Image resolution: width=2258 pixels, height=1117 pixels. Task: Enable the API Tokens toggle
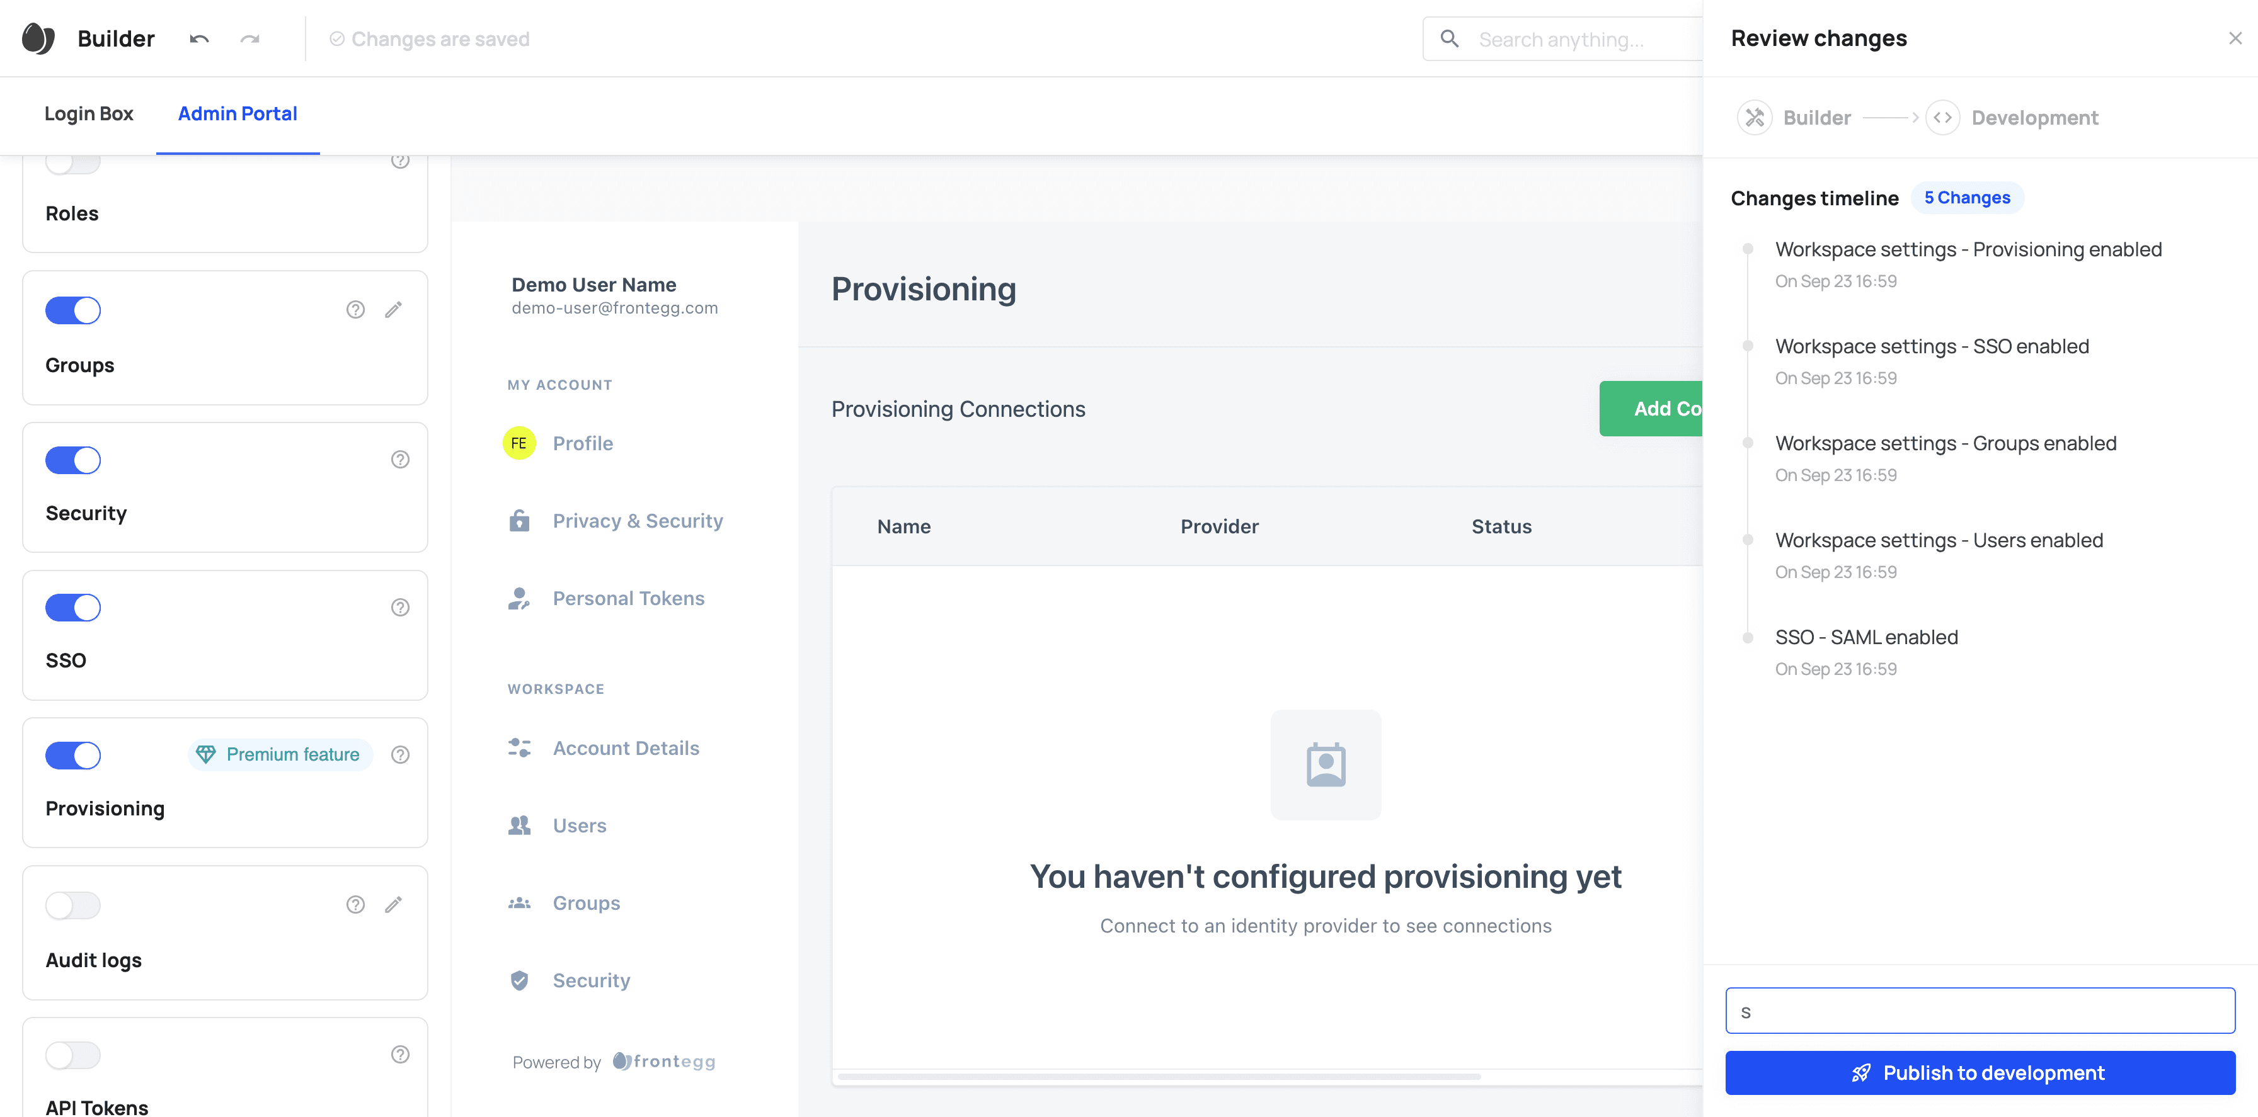tap(72, 1055)
